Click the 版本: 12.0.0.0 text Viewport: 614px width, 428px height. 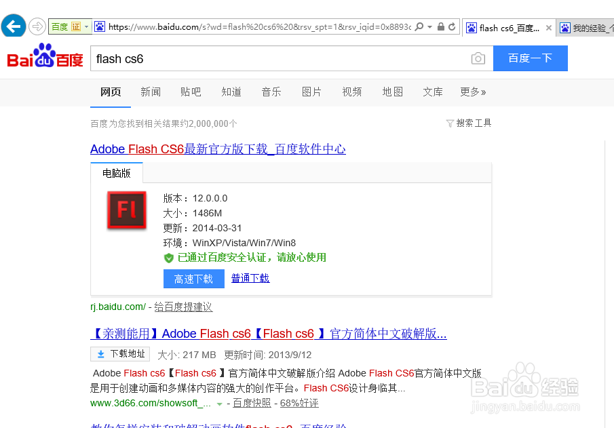click(195, 198)
